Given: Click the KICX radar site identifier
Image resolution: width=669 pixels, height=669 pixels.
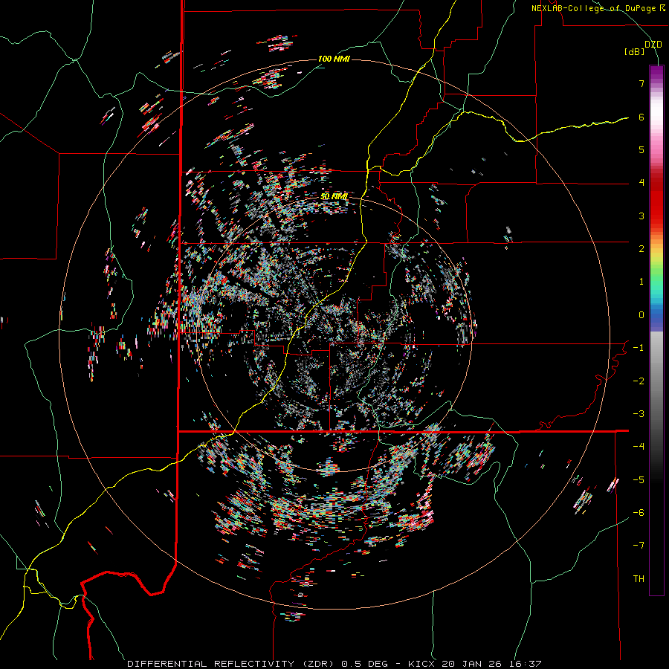Looking at the screenshot, I should (421, 664).
